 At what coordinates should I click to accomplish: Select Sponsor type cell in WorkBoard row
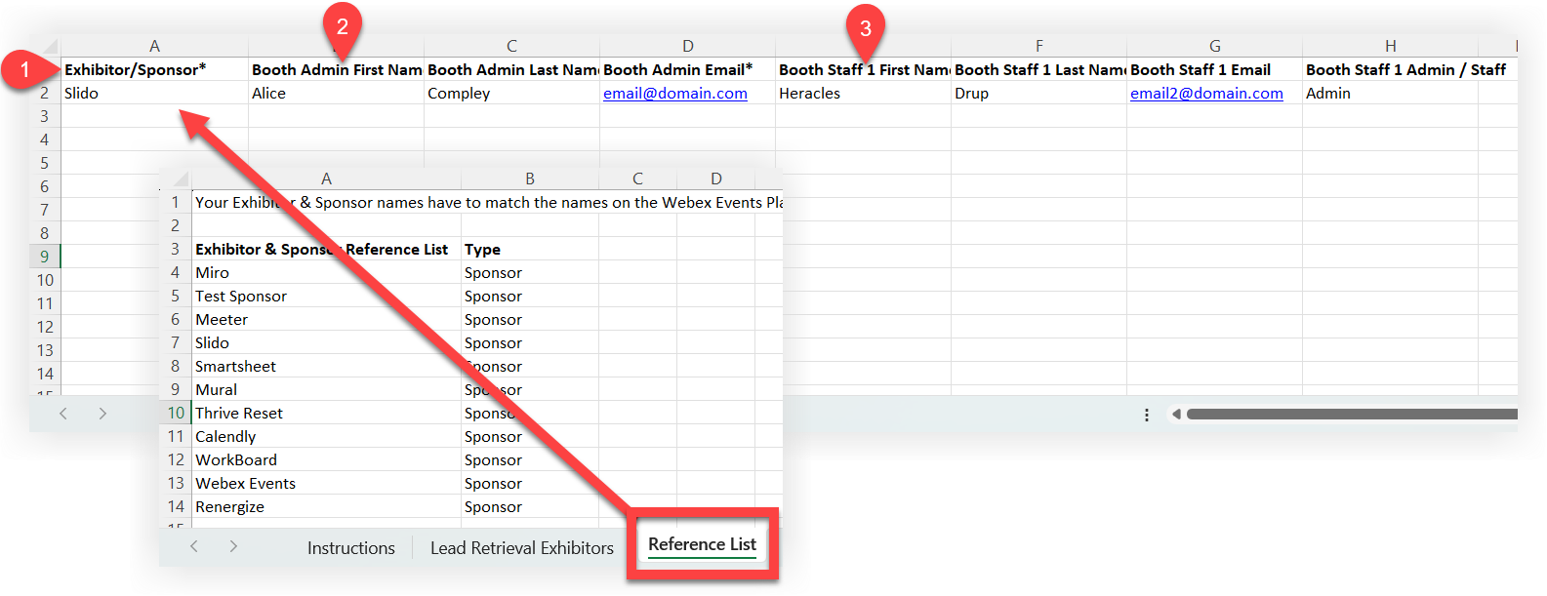click(530, 459)
